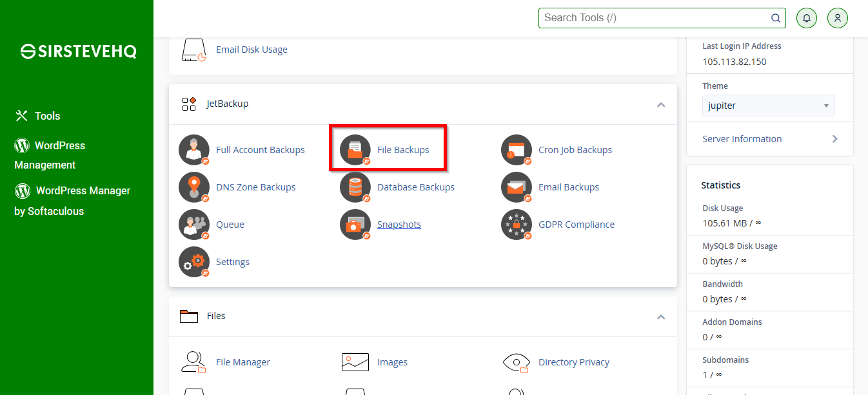Screen dimensions: 868x395
Task: Expand Server Information arrow
Action: tap(835, 139)
